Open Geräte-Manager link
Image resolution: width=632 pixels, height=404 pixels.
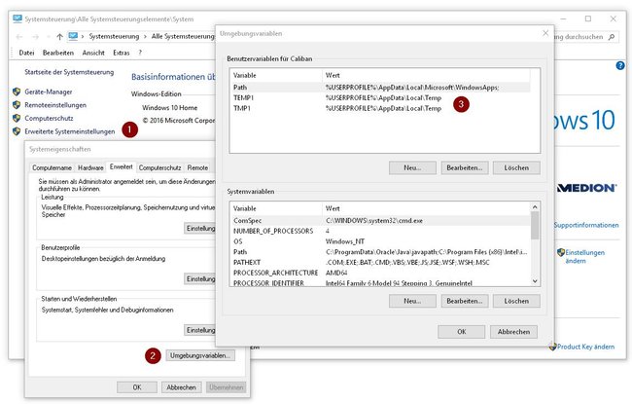tap(49, 92)
